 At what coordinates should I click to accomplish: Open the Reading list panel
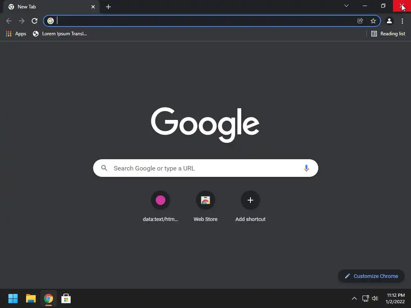(x=388, y=34)
